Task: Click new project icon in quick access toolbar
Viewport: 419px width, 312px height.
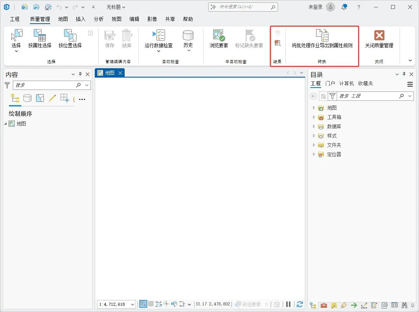Action: point(24,7)
